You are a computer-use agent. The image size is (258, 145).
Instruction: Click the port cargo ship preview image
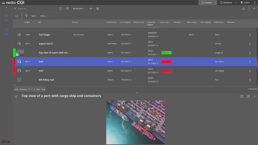click(136, 122)
